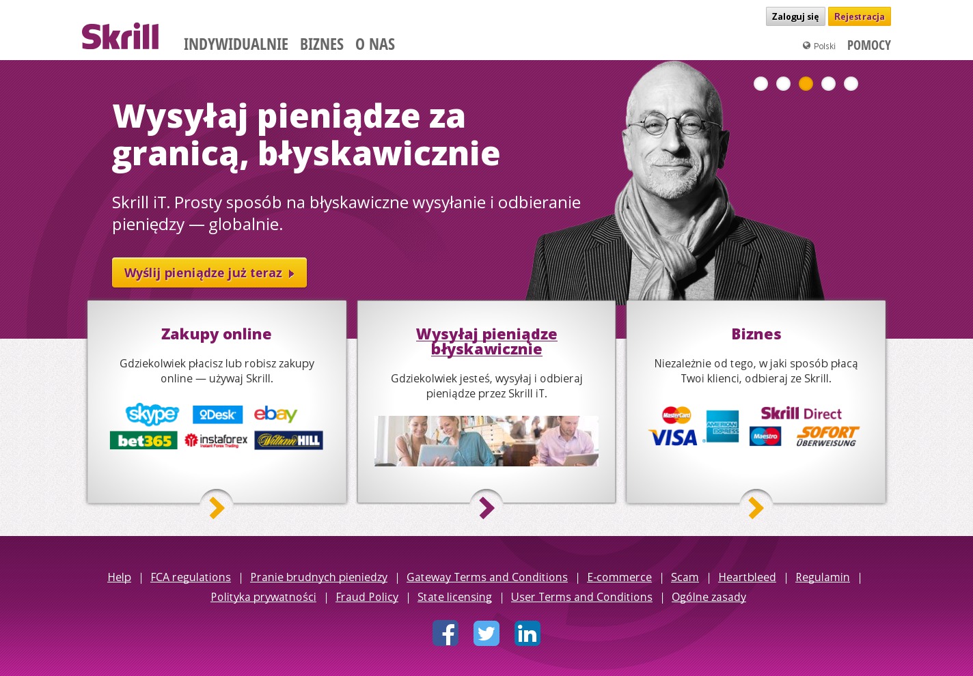This screenshot has height=676, width=973.
Task: Open Skrill's Facebook page icon
Action: [446, 633]
